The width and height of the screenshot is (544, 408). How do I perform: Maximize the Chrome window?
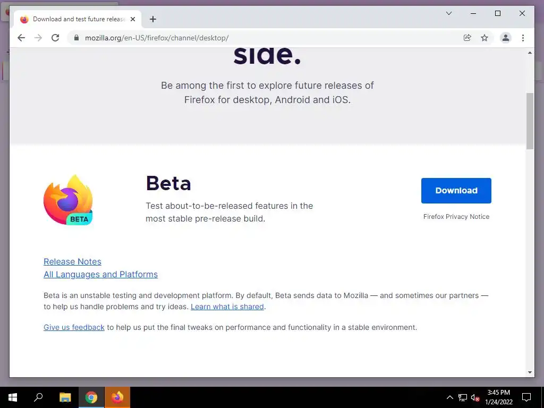click(x=497, y=13)
